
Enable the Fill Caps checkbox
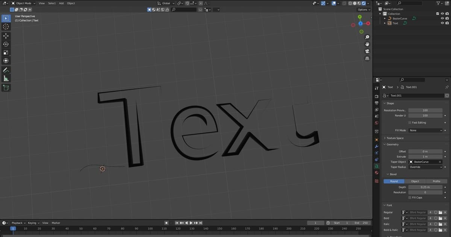(x=410, y=198)
